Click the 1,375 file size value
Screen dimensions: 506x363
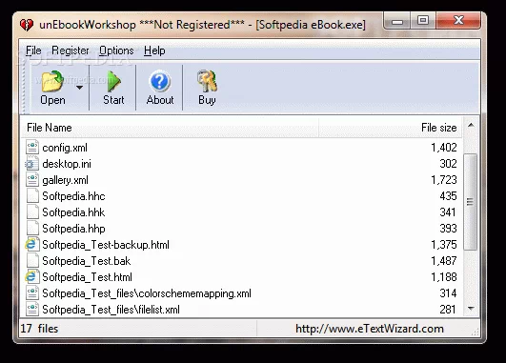444,245
